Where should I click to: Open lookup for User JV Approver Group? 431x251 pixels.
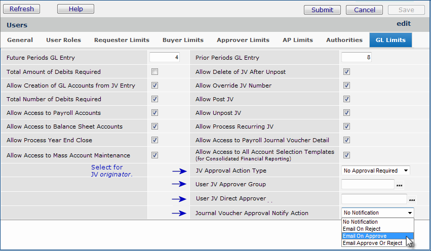click(400, 185)
